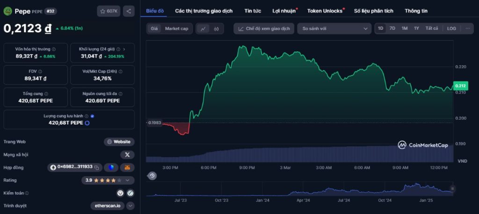Info icon beside FDV
This screenshot has width=479, height=214.
(x=40, y=71)
